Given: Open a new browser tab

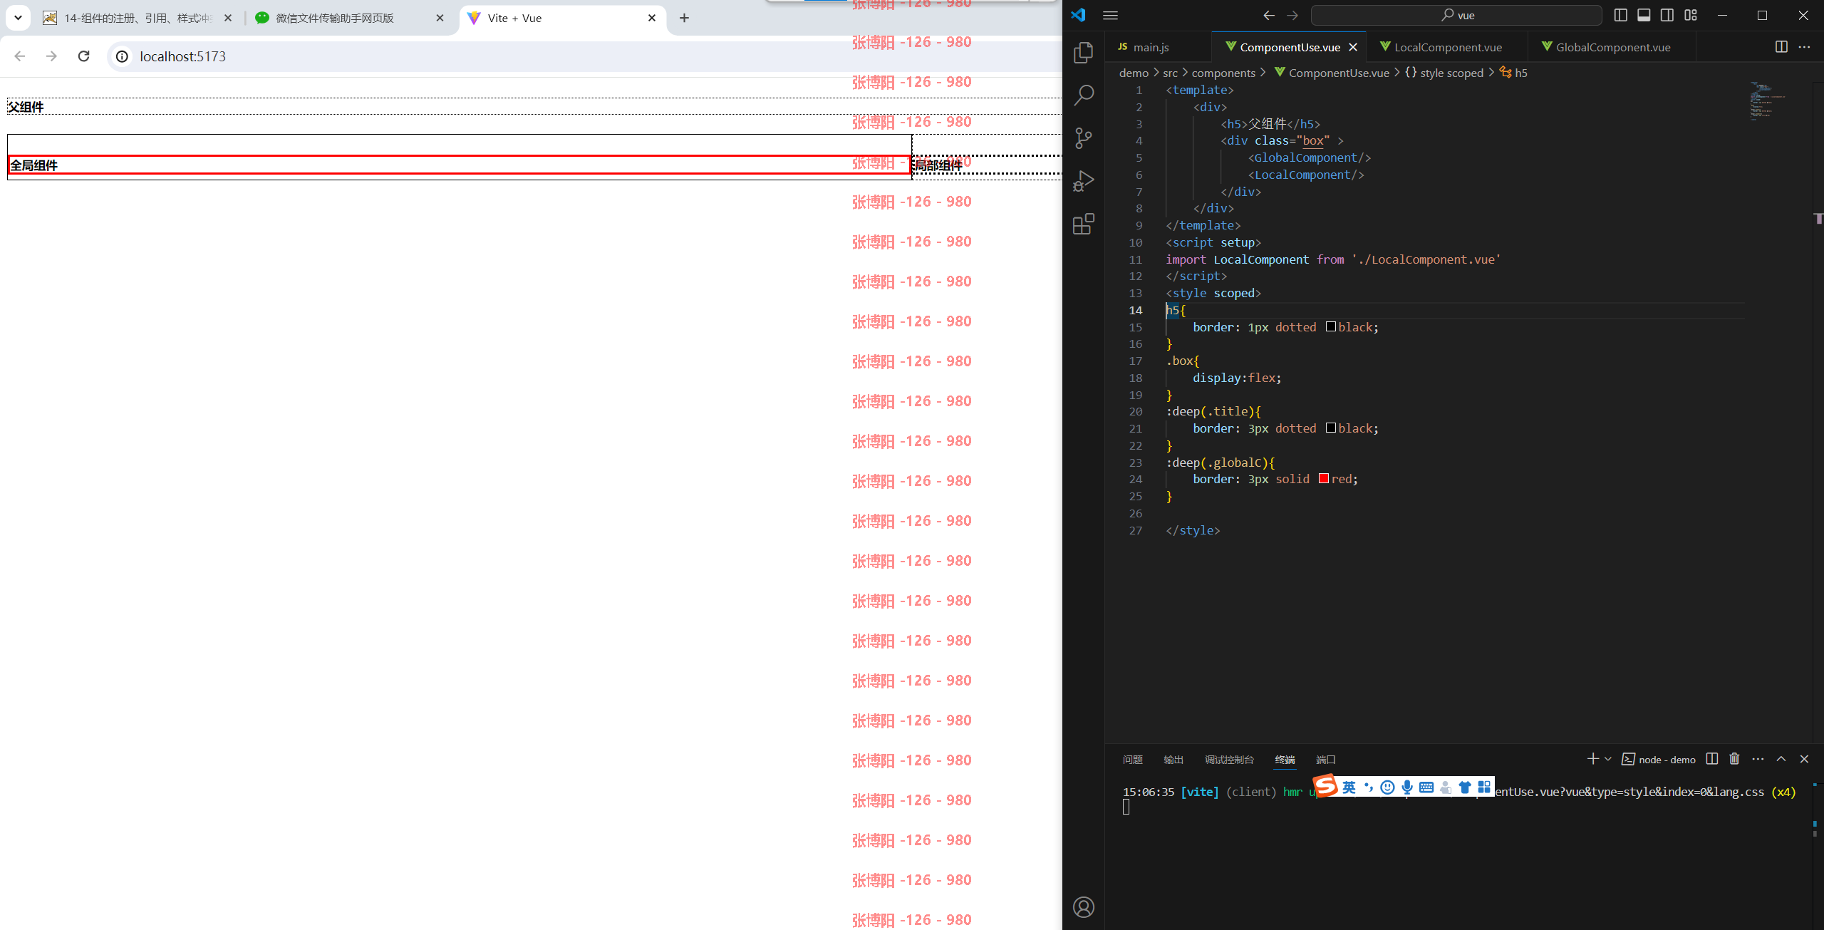Looking at the screenshot, I should [x=684, y=18].
